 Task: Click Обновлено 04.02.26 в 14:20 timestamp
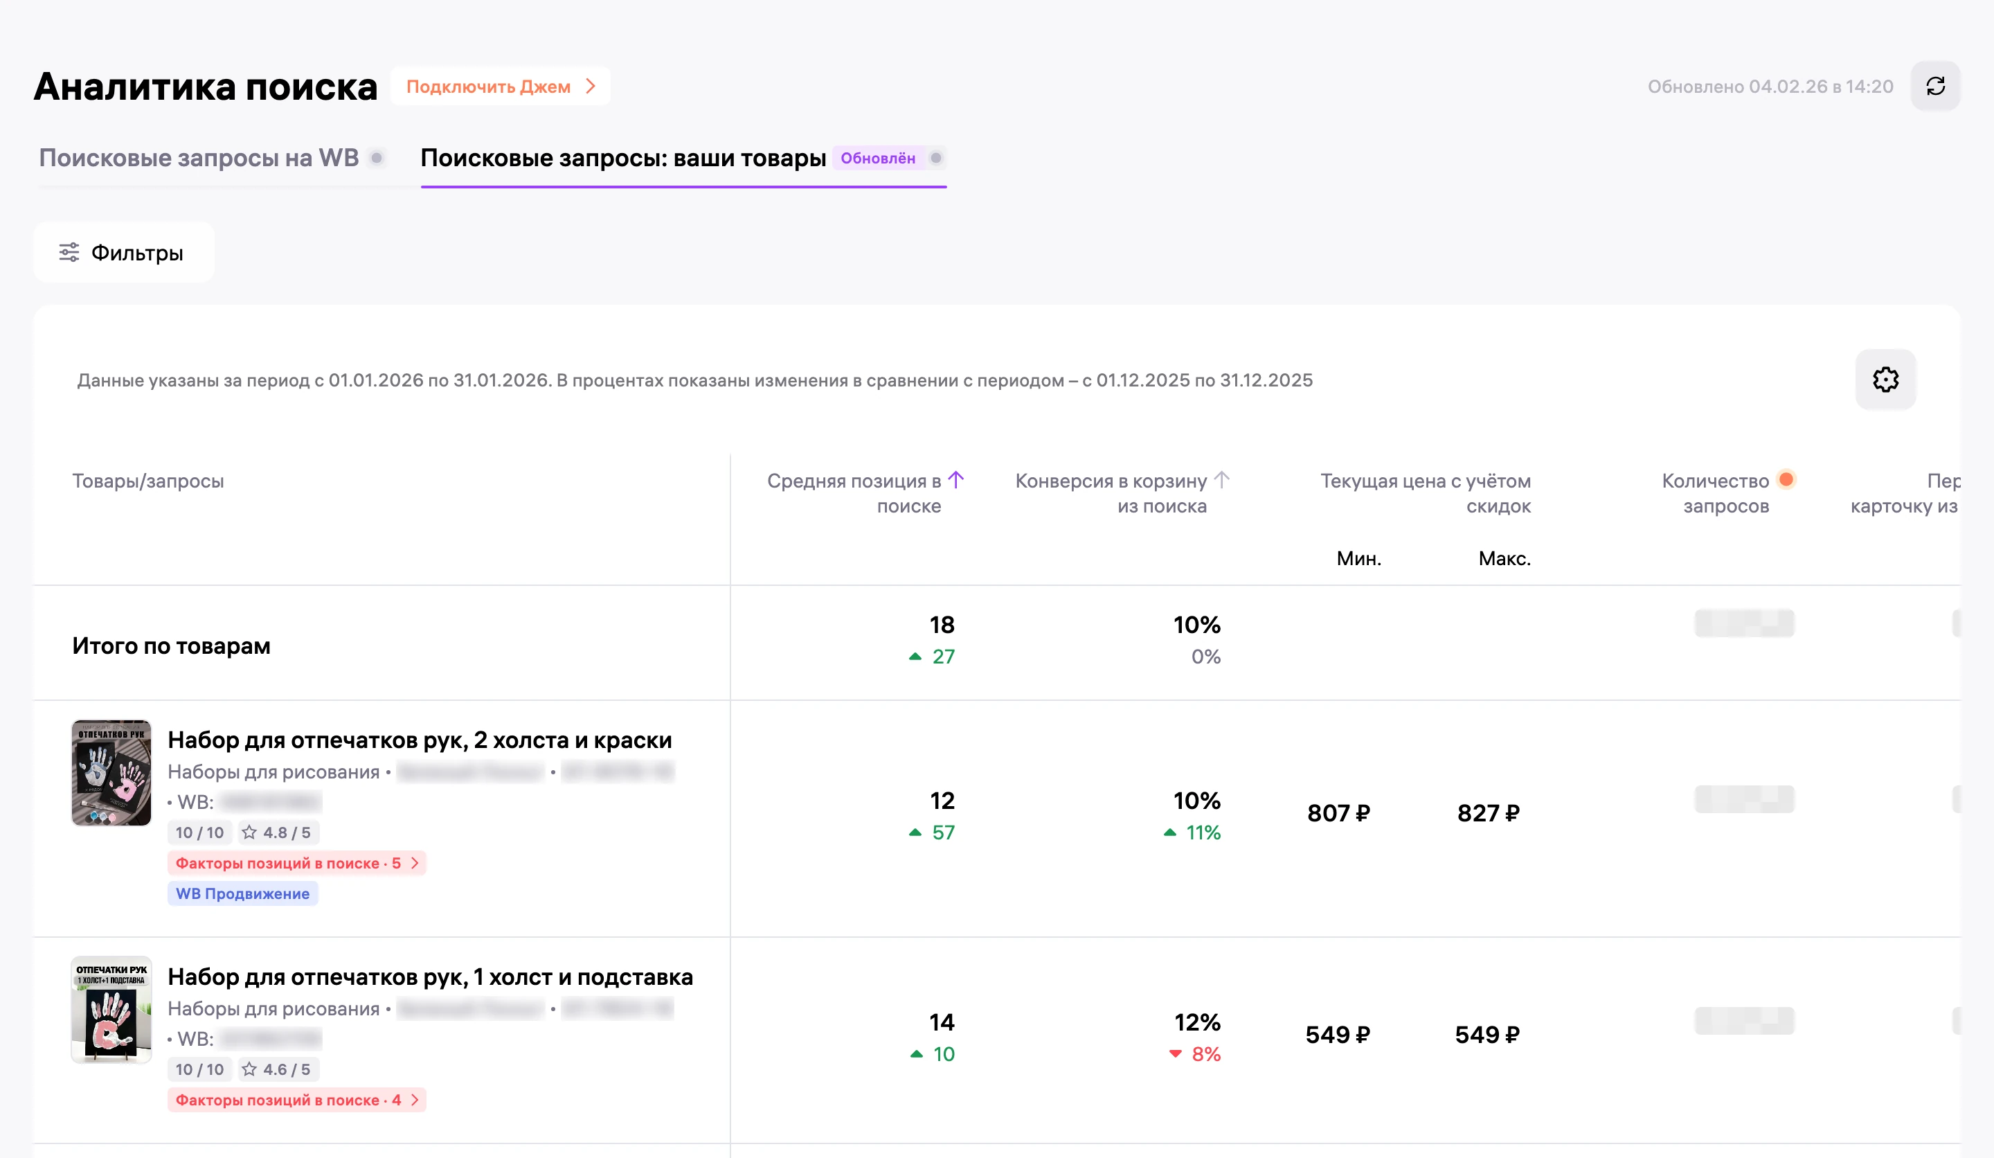coord(1770,87)
